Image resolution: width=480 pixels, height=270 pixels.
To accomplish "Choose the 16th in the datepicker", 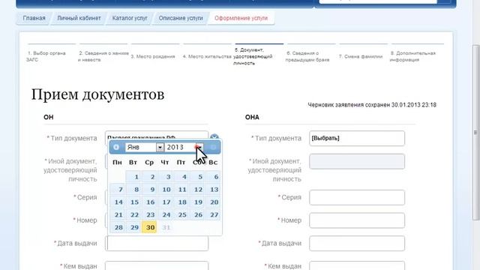I will 149,202.
